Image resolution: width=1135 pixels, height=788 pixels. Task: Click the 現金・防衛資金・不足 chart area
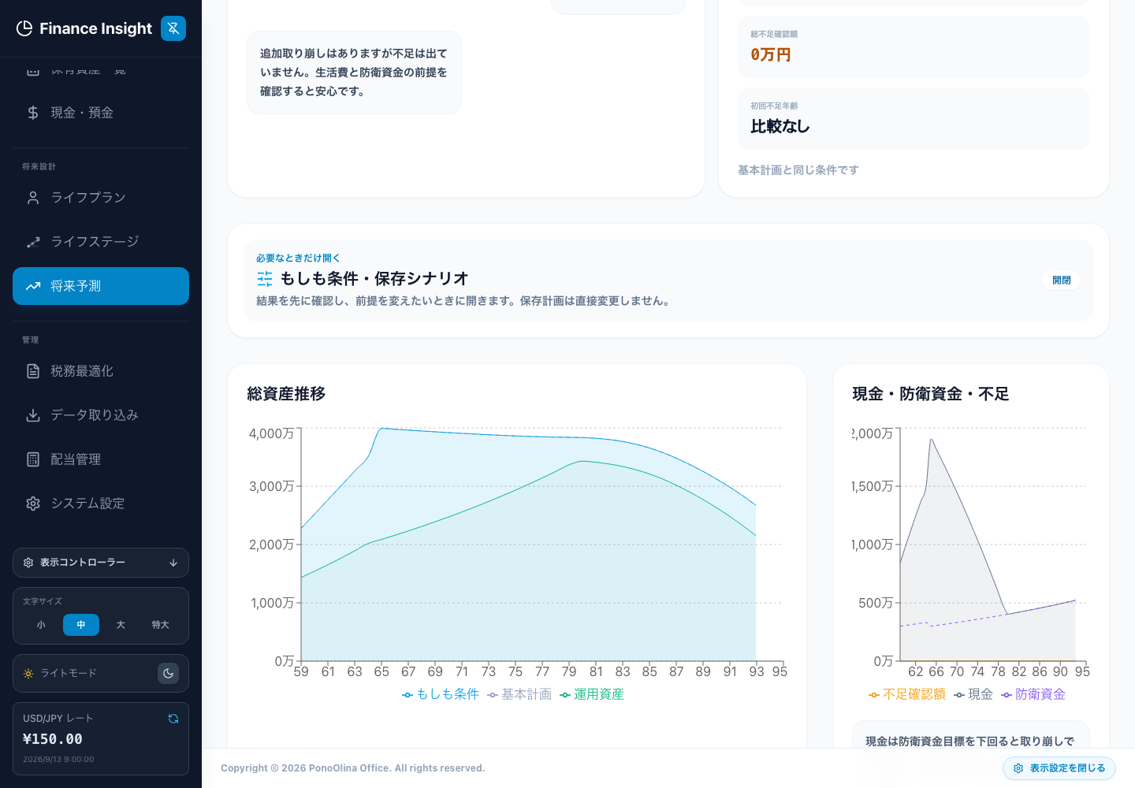click(x=993, y=545)
